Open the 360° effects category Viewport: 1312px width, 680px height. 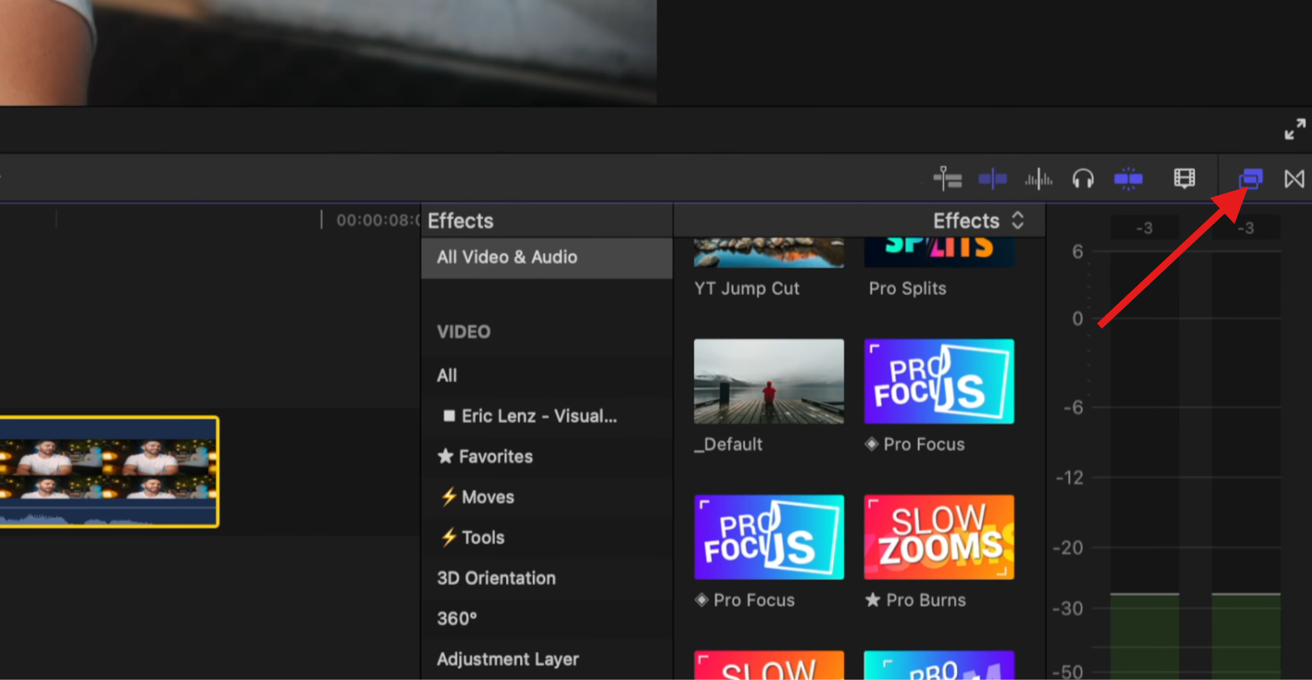[x=455, y=618]
